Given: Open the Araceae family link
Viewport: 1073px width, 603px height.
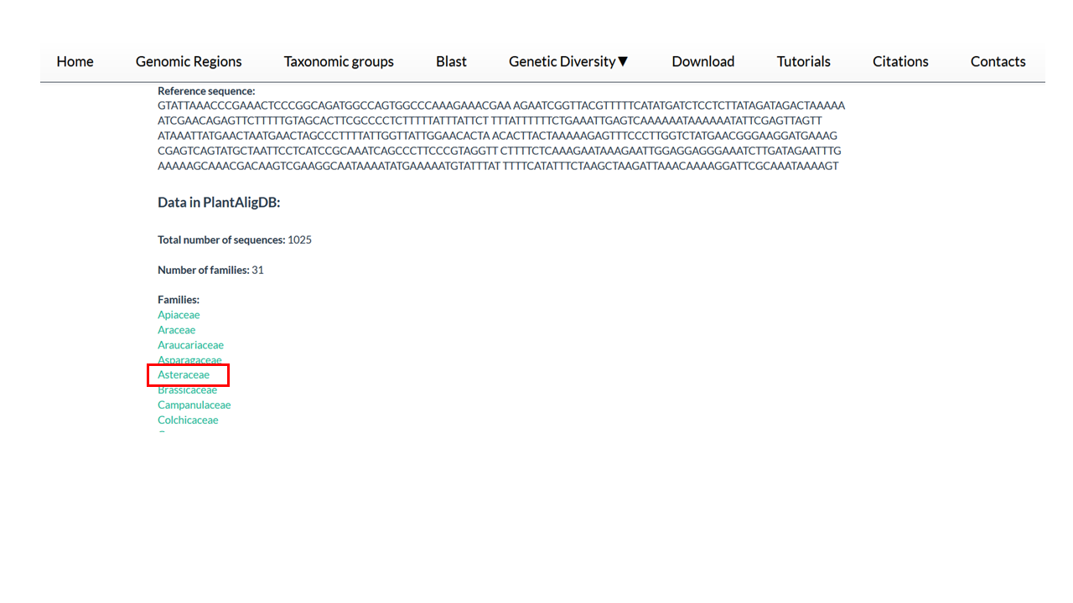Looking at the screenshot, I should coord(176,330).
